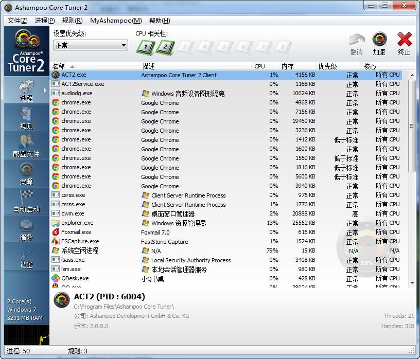The height and width of the screenshot is (359, 420).
Task: Sort by the 优先级 column header
Action: coord(338,66)
